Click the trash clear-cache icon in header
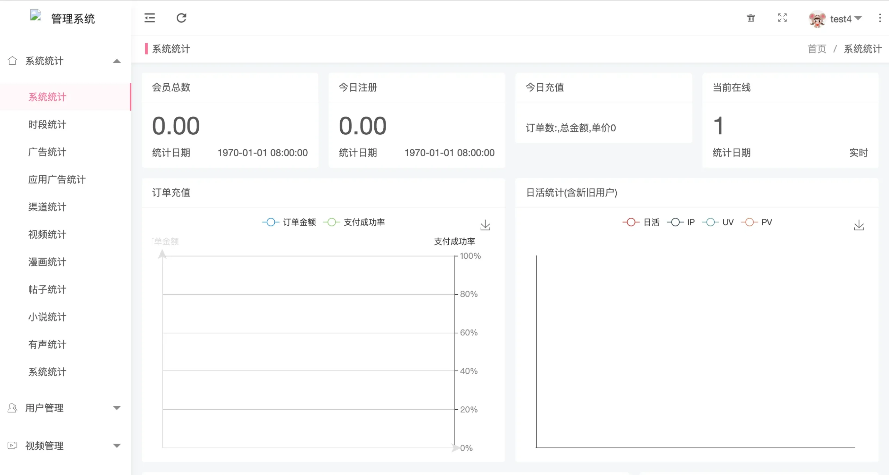This screenshot has height=475, width=889. click(x=750, y=18)
